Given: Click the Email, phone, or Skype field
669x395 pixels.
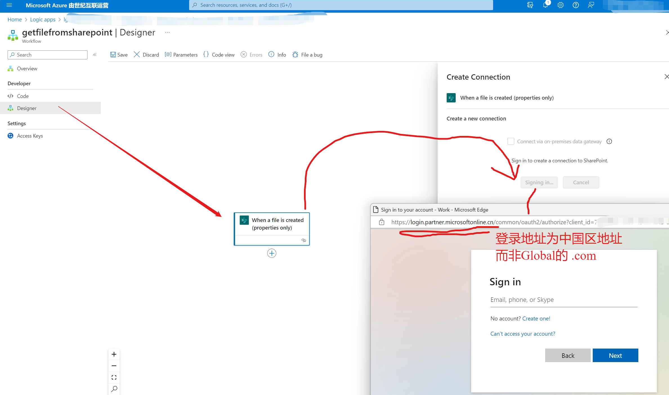Looking at the screenshot, I should [563, 300].
